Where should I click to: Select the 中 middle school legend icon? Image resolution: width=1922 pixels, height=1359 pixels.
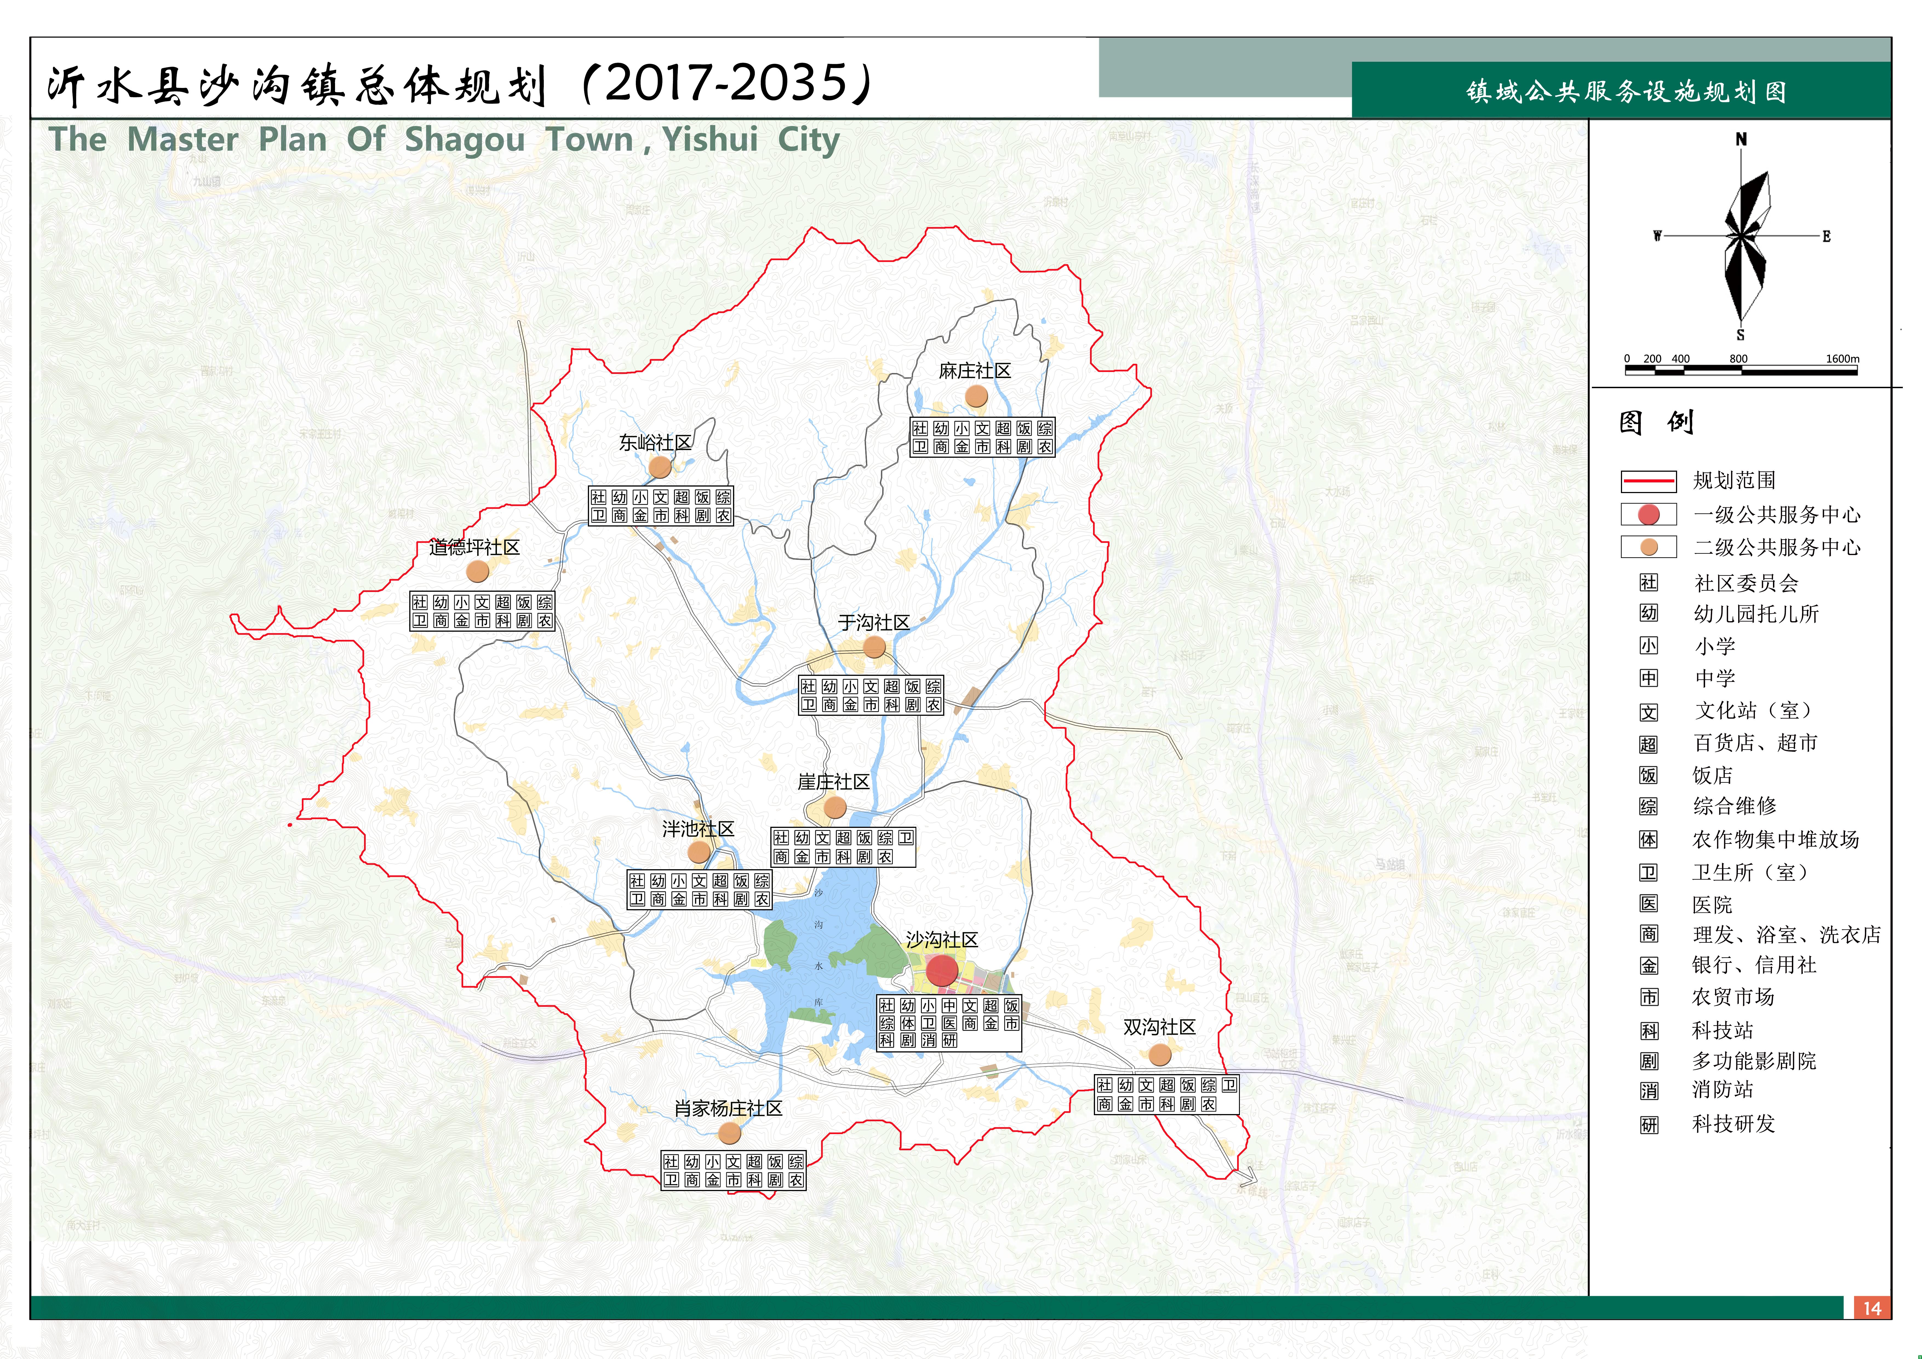[x=1648, y=678]
